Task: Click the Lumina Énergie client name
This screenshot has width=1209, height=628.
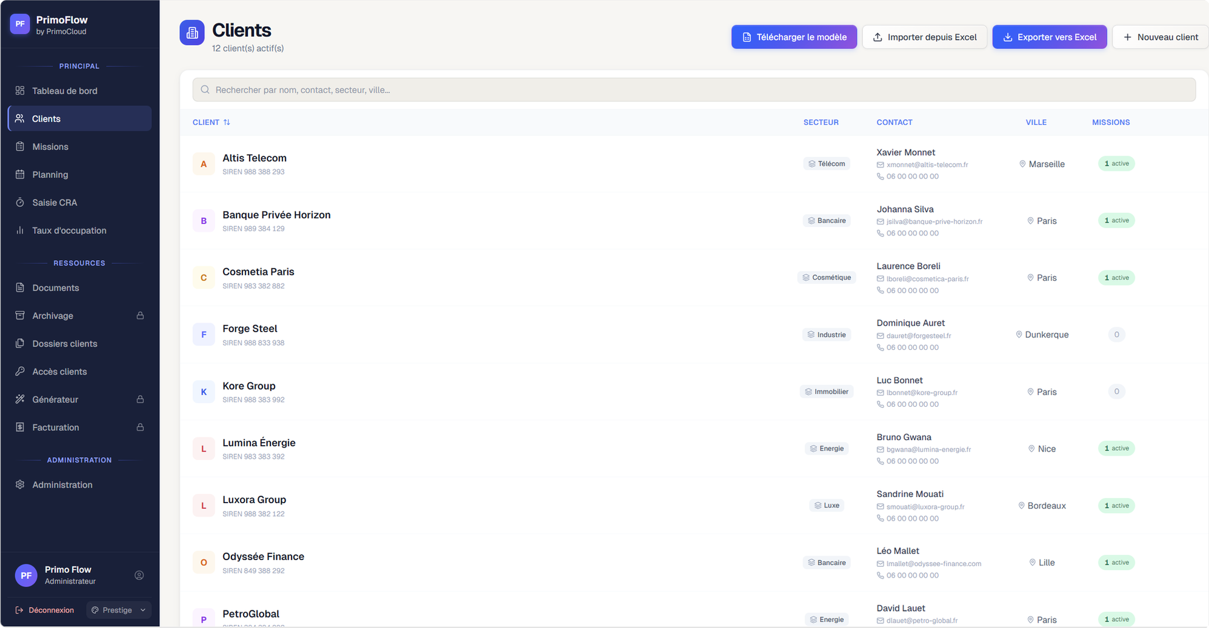Action: pos(259,443)
